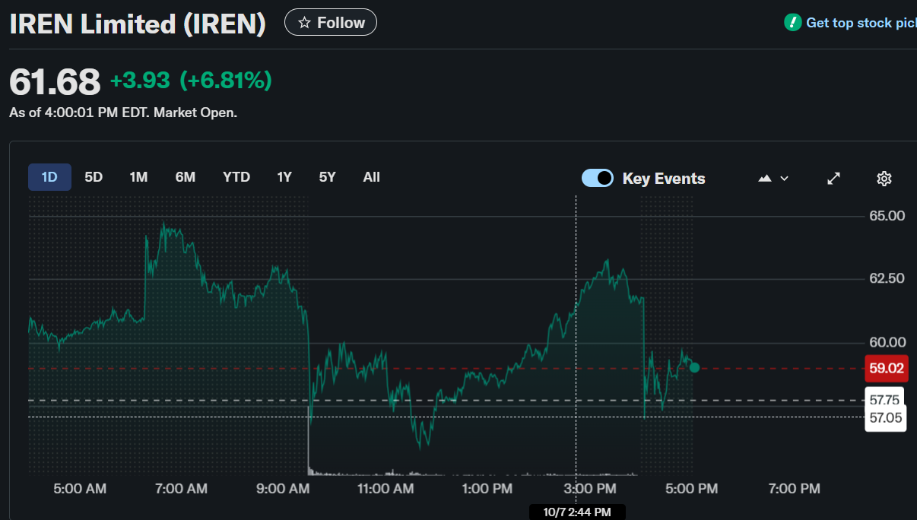Click the green exclamation badge icon
The width and height of the screenshot is (917, 520).
(792, 23)
